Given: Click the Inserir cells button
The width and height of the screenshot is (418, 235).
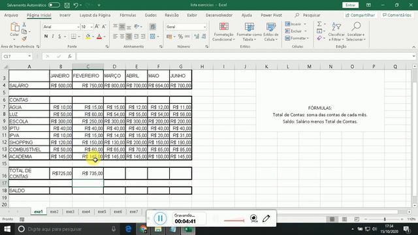Looking at the screenshot, I should point(295,24).
